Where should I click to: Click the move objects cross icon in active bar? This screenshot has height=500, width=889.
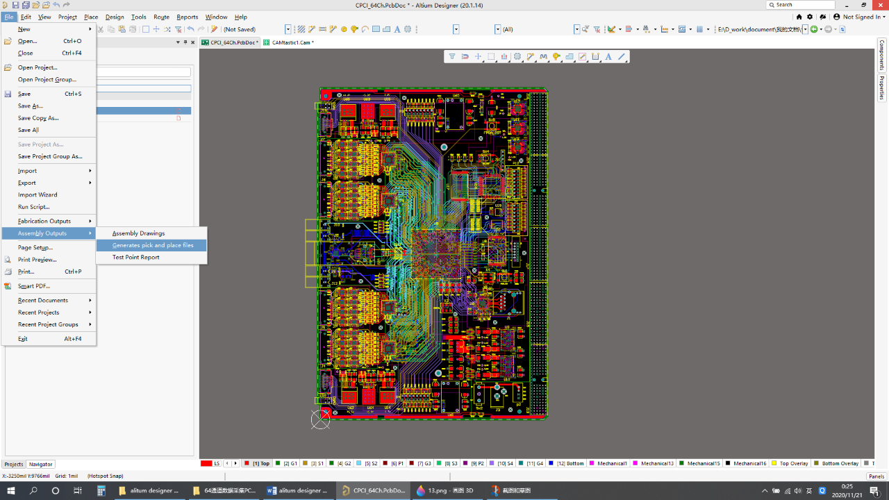point(478,57)
